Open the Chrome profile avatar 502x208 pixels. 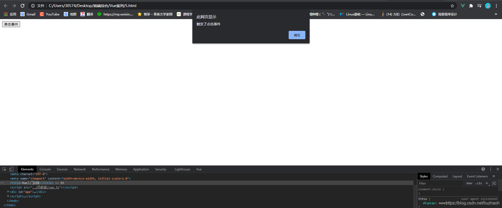click(x=488, y=6)
